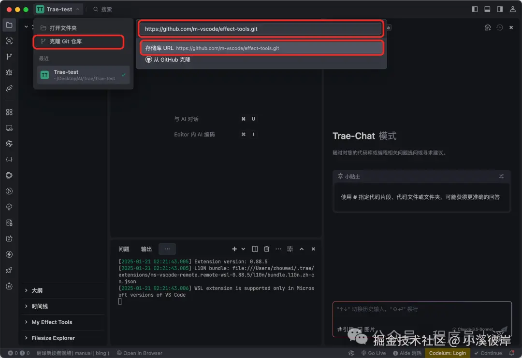Click the errors and warnings status item
Screen dimensions: 522x358
click(x=19, y=353)
